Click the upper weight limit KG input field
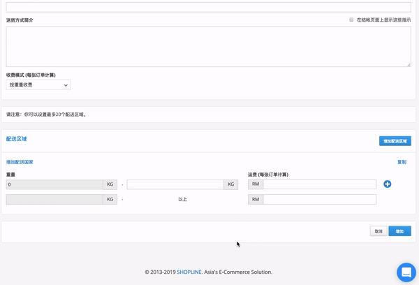This screenshot has height=285, width=419. [x=175, y=184]
